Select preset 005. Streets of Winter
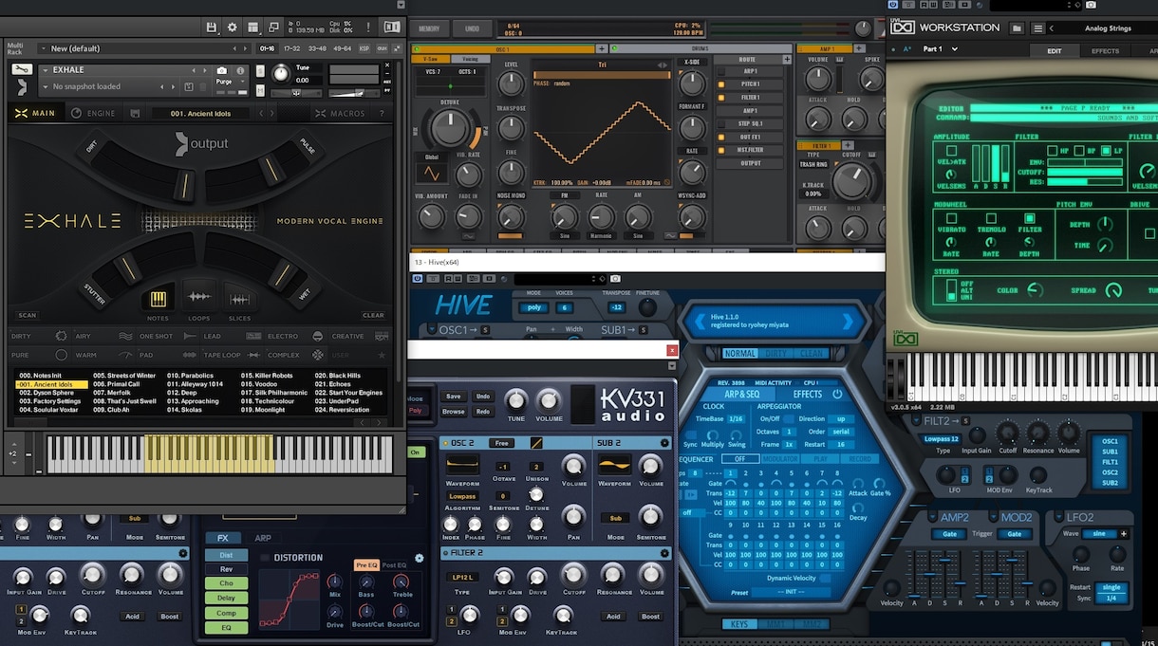 124,376
